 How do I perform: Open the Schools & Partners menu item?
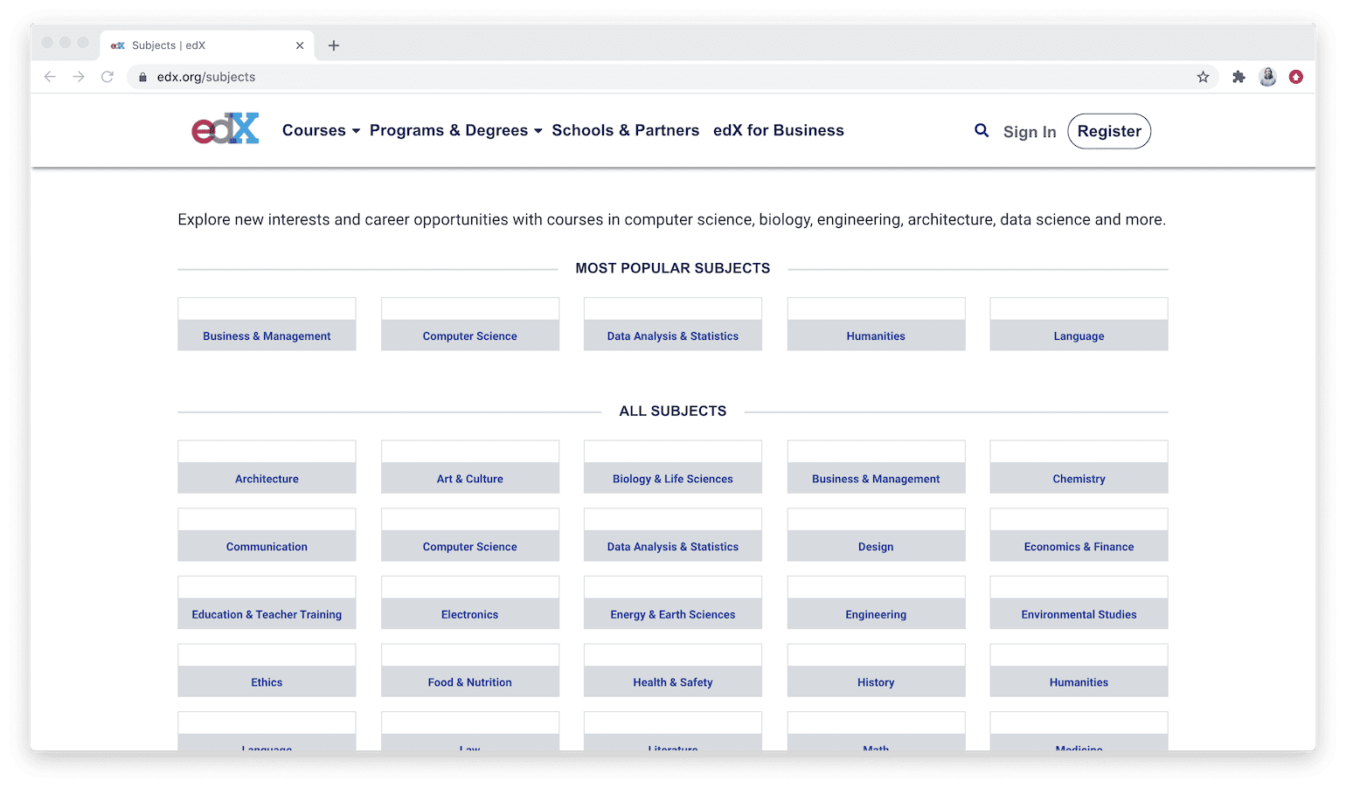[x=625, y=130]
